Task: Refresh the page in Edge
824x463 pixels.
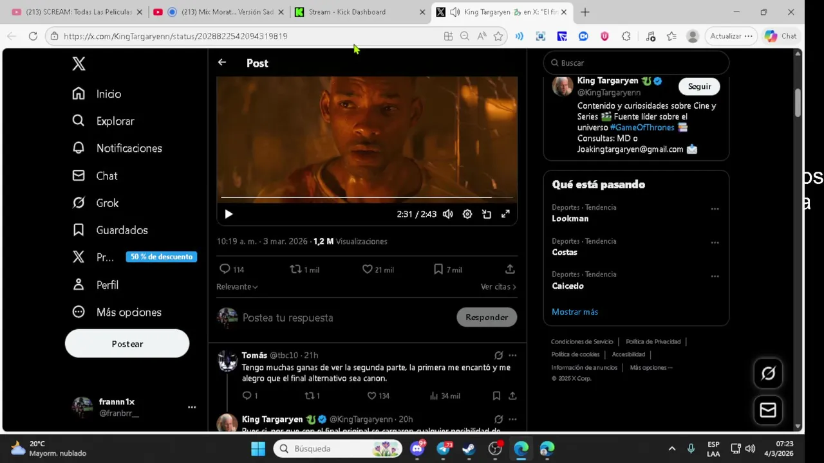Action: point(33,36)
